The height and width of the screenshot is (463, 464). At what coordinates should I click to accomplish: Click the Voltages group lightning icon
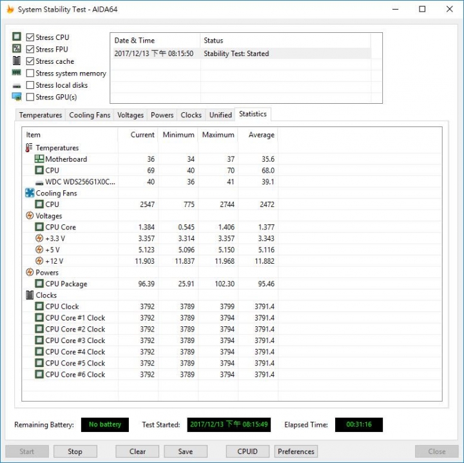point(30,215)
